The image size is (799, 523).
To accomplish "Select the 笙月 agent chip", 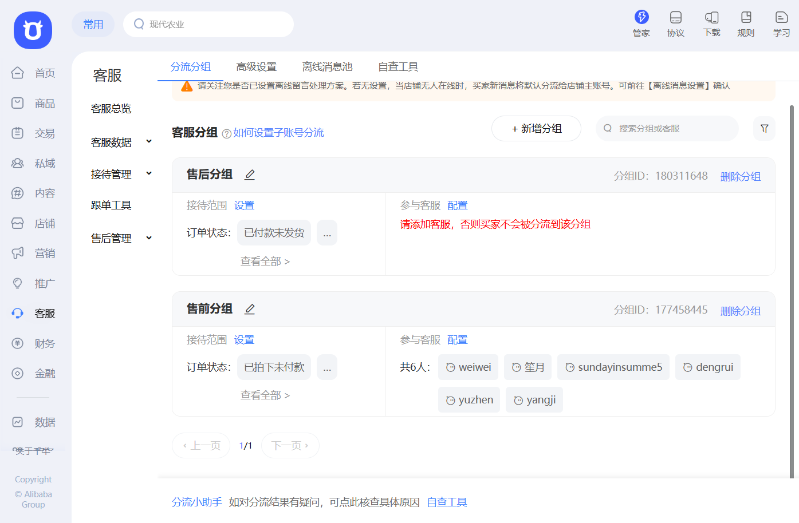I will [x=528, y=367].
